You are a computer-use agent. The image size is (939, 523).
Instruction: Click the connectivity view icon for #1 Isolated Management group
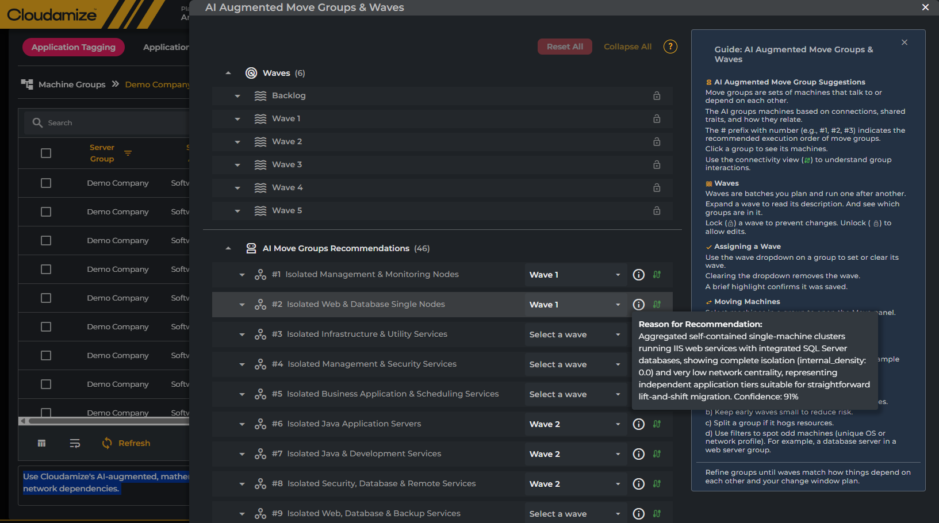pos(657,275)
